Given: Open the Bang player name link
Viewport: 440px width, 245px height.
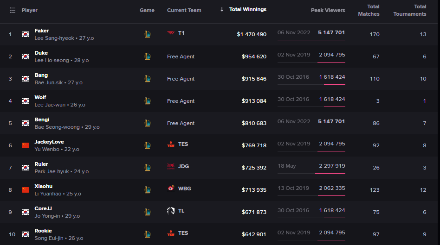Looking at the screenshot, I should [41, 75].
